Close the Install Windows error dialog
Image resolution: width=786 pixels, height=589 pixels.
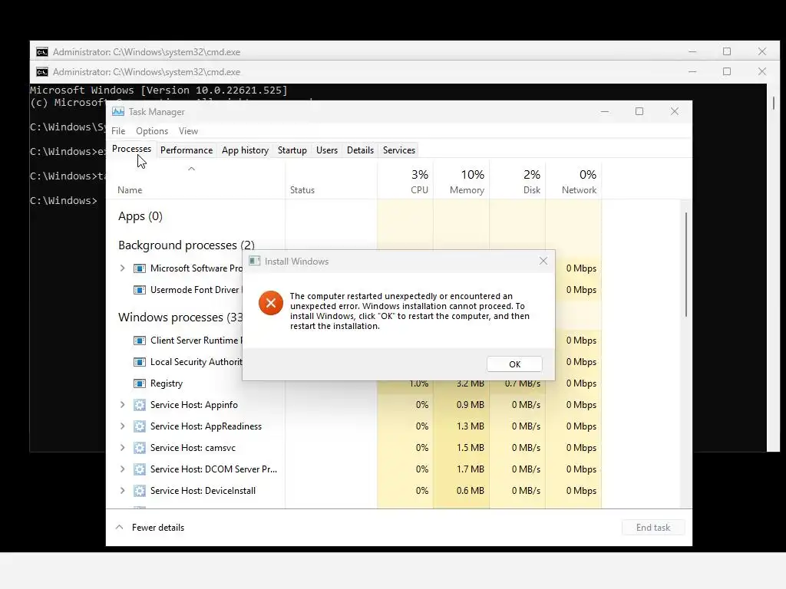pyautogui.click(x=543, y=261)
